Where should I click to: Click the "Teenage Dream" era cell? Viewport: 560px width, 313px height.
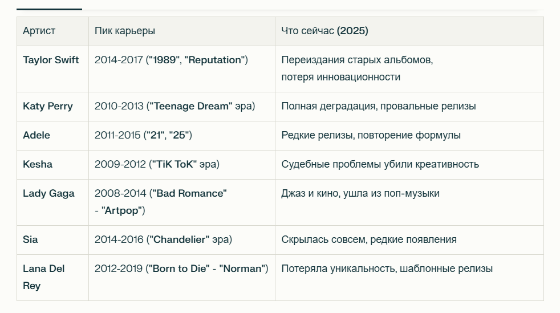[175, 106]
